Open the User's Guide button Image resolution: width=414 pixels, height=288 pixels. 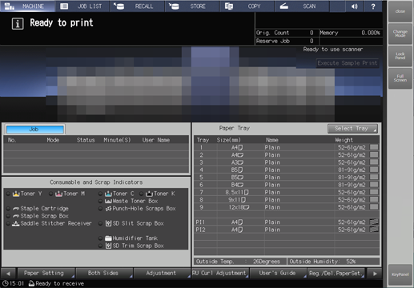[279, 273]
